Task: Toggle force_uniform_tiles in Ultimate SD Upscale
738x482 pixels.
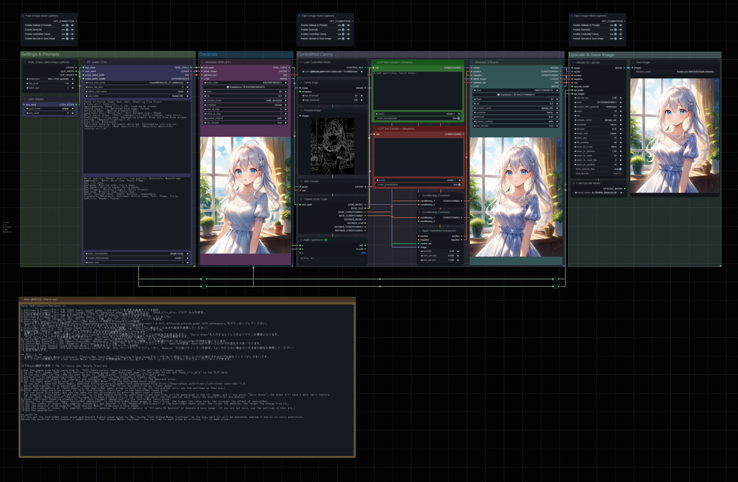Action: tap(620, 169)
